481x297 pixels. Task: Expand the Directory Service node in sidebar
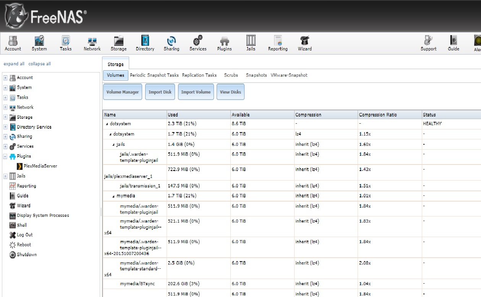tap(5, 127)
